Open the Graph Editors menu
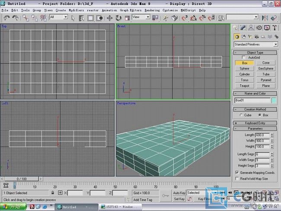The height and width of the screenshot is (211, 281). pyautogui.click(x=131, y=10)
